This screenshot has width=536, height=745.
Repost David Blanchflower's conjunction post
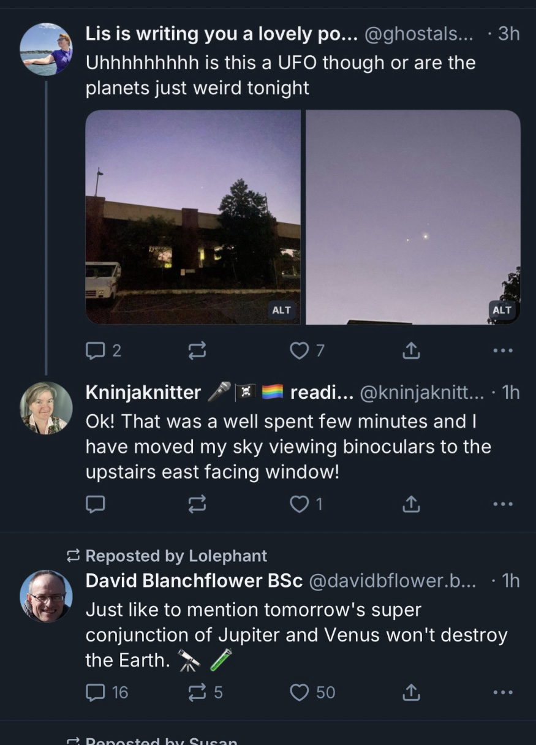point(197,692)
